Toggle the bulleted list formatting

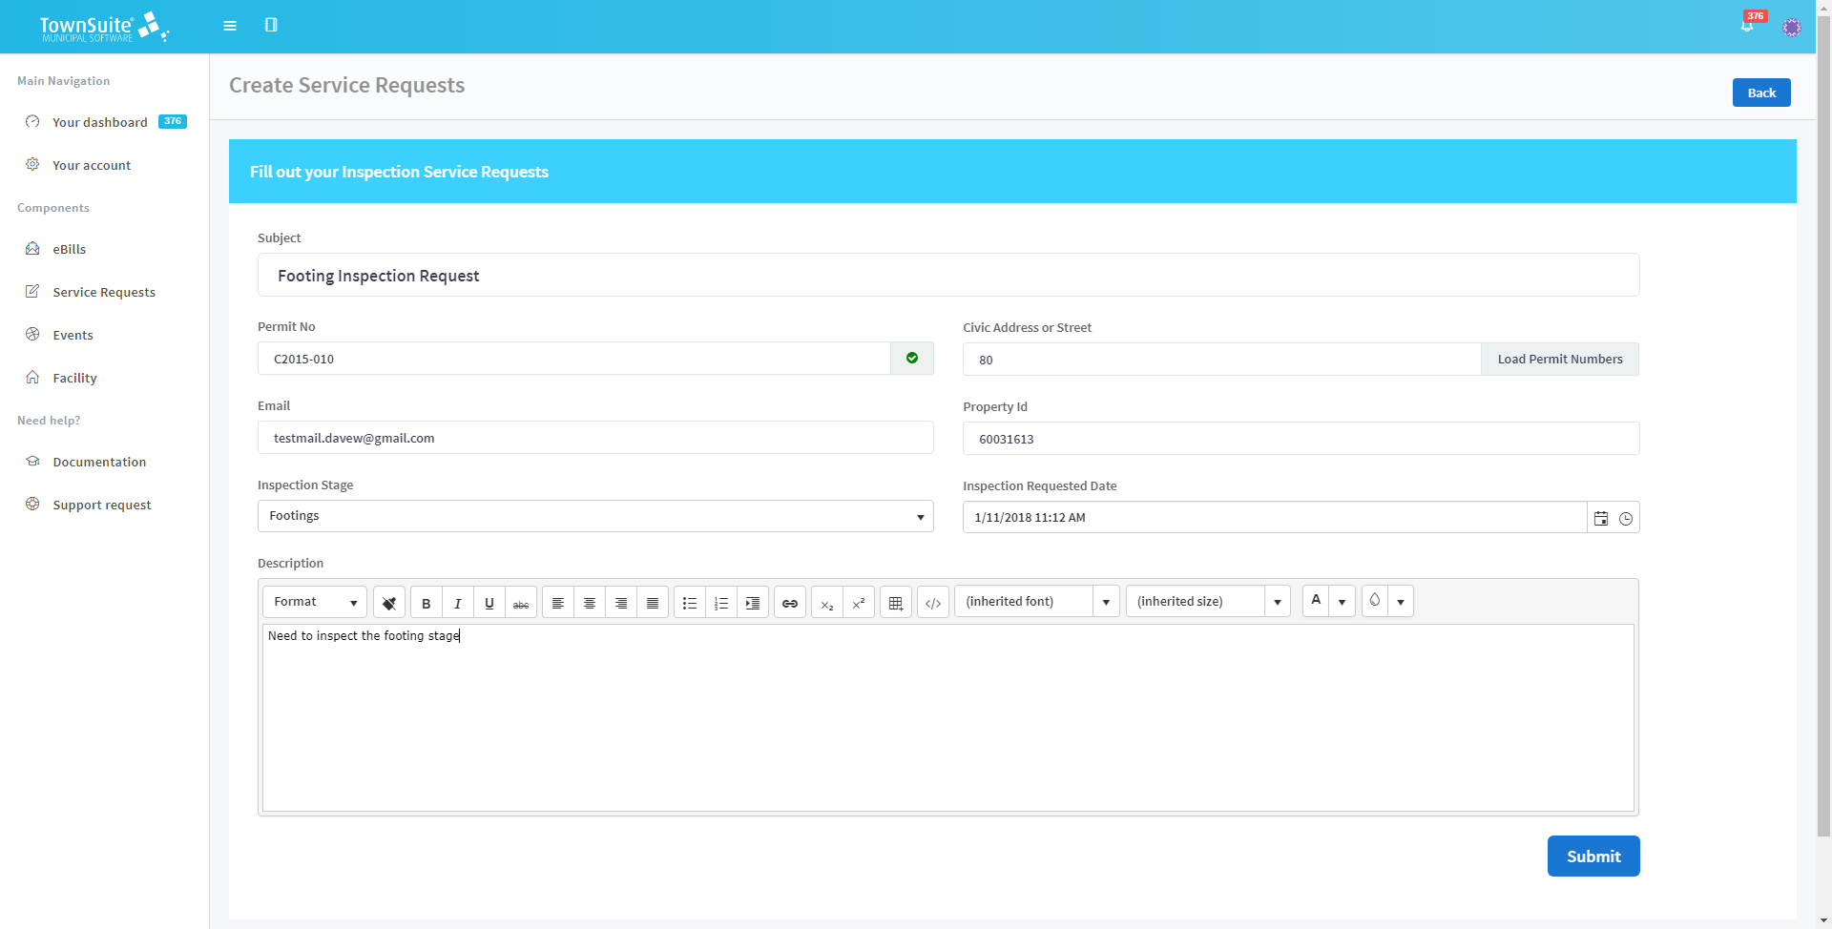689,602
